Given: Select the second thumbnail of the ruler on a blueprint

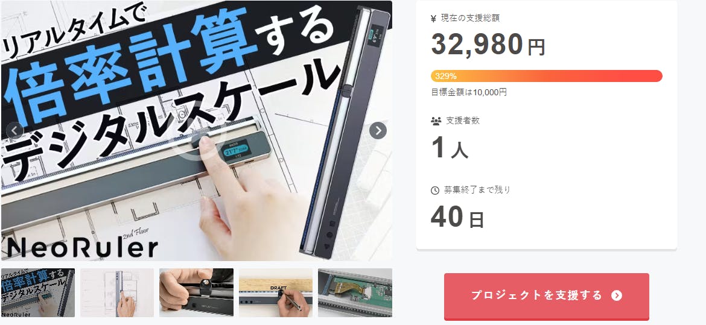Looking at the screenshot, I should coord(117,292).
